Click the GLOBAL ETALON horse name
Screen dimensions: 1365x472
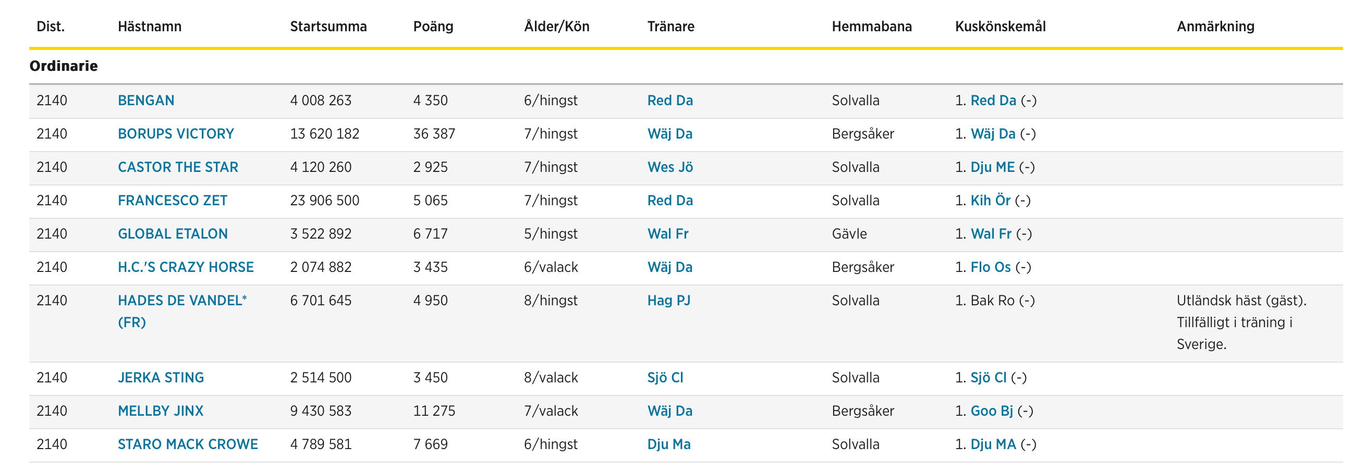[172, 233]
